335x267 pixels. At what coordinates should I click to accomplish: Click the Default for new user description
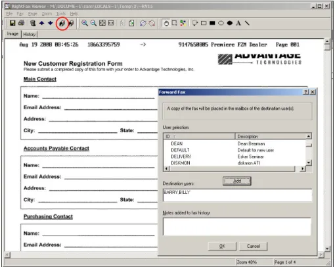(x=256, y=150)
